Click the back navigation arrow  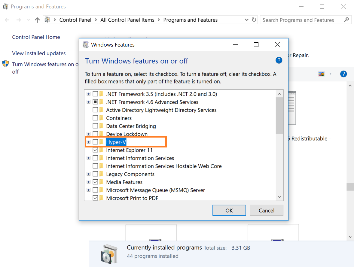point(7,20)
